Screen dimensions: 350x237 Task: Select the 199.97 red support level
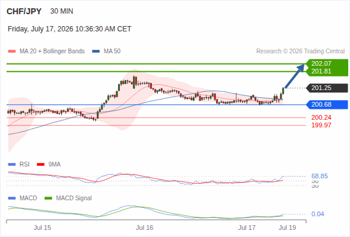(x=321, y=125)
